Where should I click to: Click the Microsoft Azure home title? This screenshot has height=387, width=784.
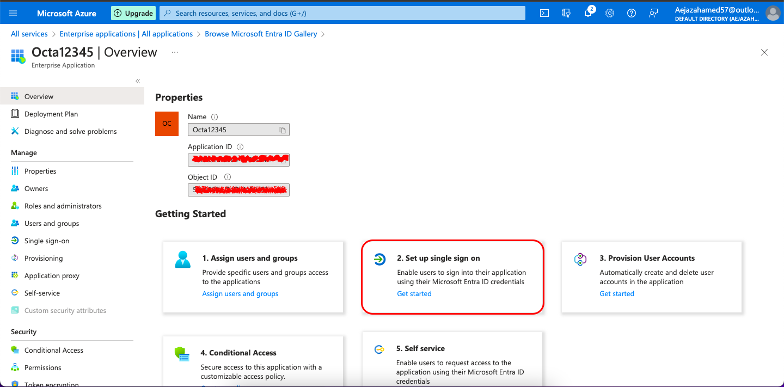coord(66,13)
